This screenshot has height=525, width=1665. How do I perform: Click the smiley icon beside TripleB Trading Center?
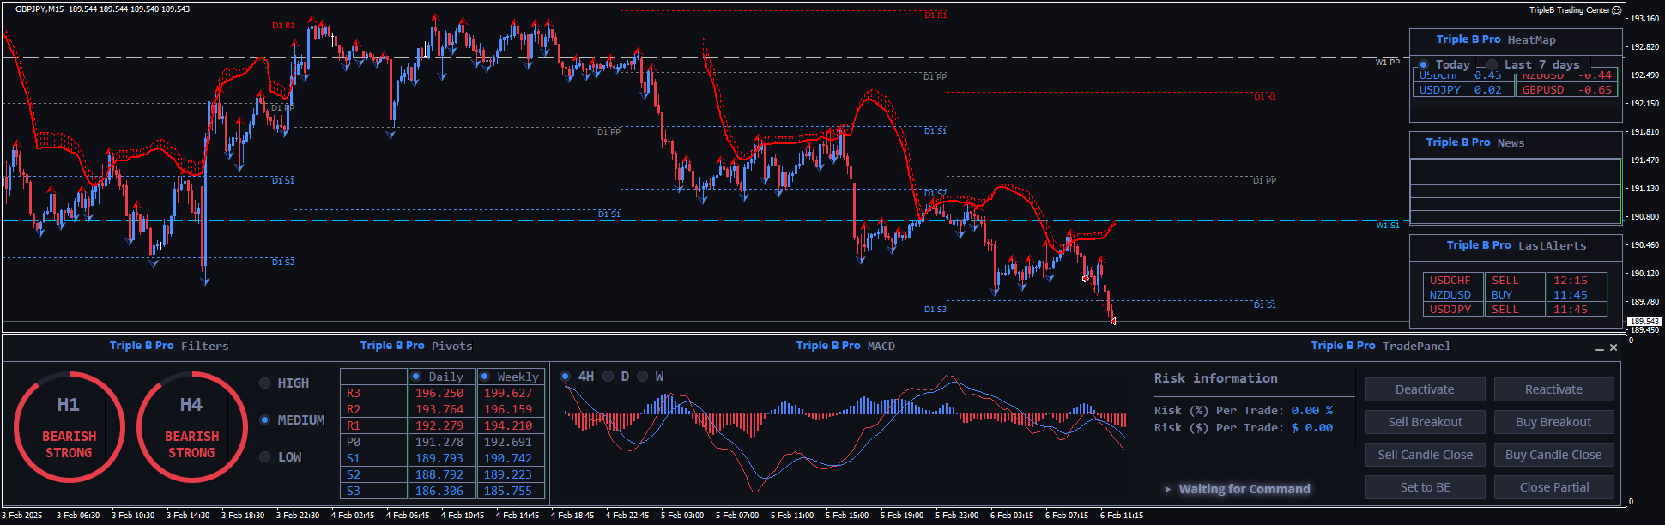click(x=1617, y=10)
